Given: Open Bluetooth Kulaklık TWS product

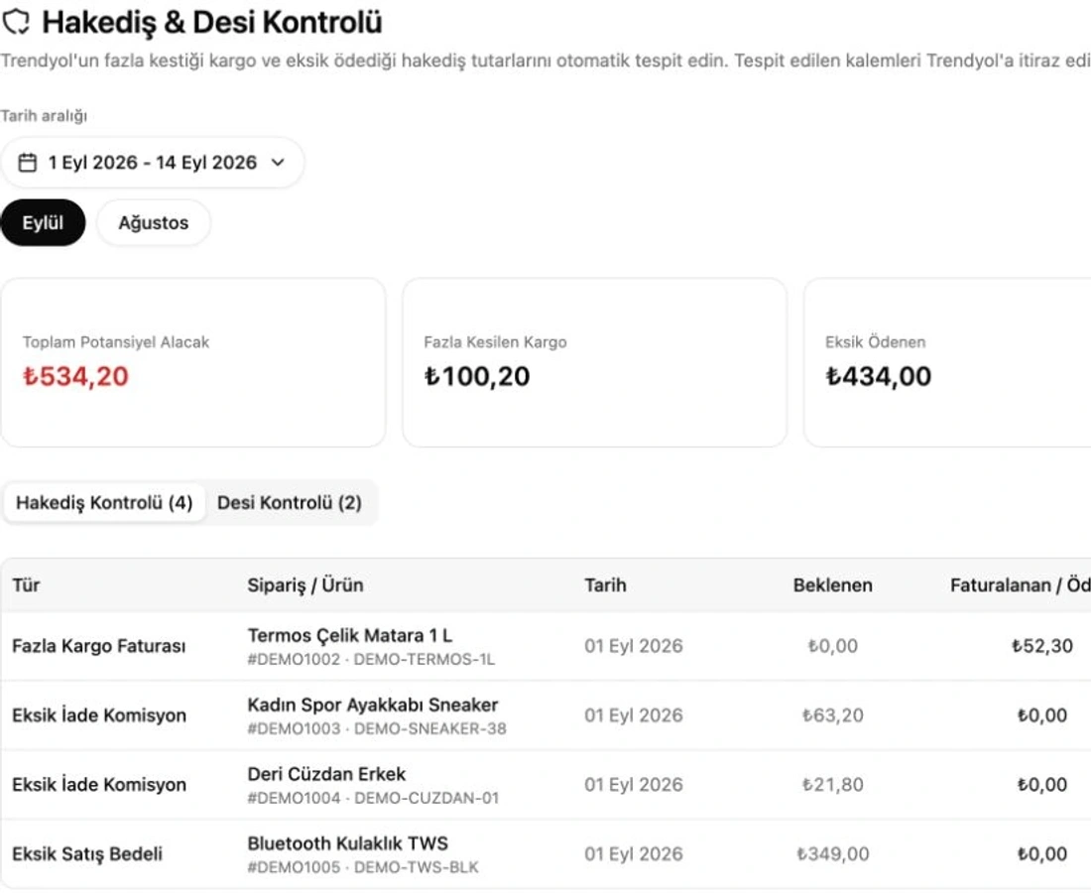Looking at the screenshot, I should point(348,843).
